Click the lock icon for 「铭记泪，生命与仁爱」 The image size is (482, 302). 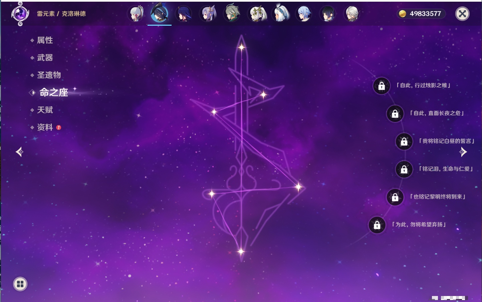(x=404, y=169)
